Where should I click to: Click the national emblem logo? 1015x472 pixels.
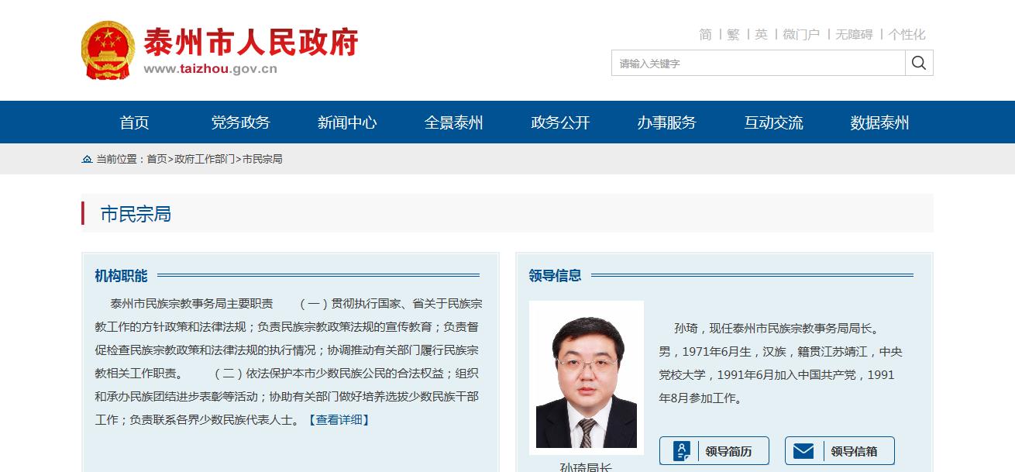click(108, 50)
